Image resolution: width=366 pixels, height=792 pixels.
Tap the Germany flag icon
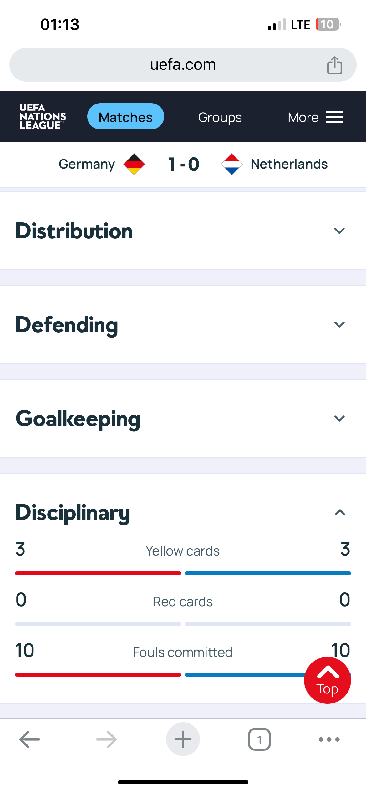point(134,164)
